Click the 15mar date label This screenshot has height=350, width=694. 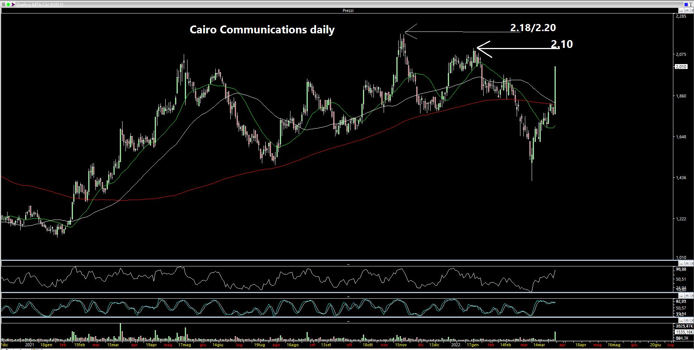coord(113,345)
